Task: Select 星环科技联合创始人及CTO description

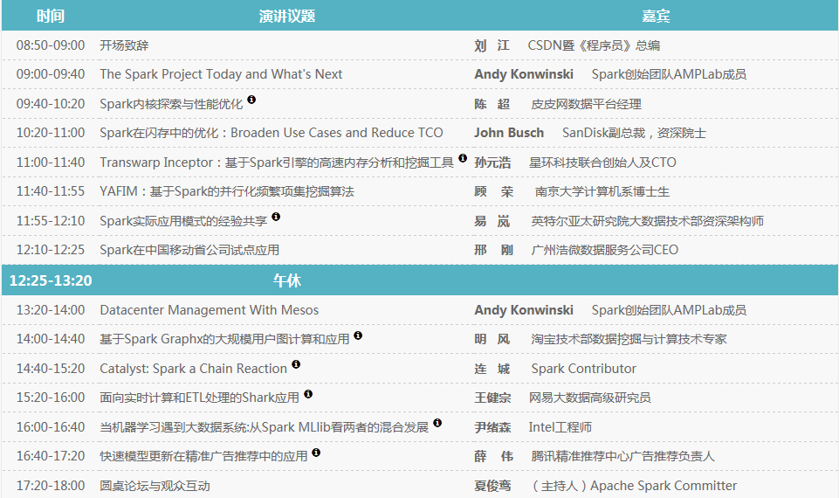Action: [x=602, y=163]
